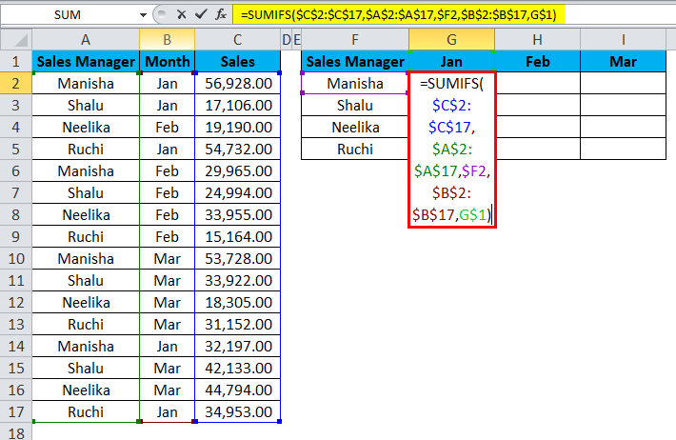Click cell with sales value 54,732.00
Image resolution: width=676 pixels, height=440 pixels.
coord(237,149)
